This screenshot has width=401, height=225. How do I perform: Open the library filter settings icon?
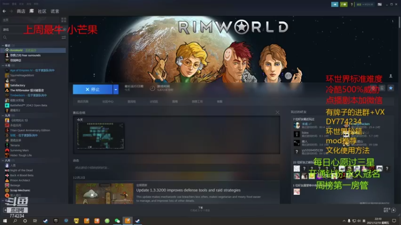[x=64, y=37]
